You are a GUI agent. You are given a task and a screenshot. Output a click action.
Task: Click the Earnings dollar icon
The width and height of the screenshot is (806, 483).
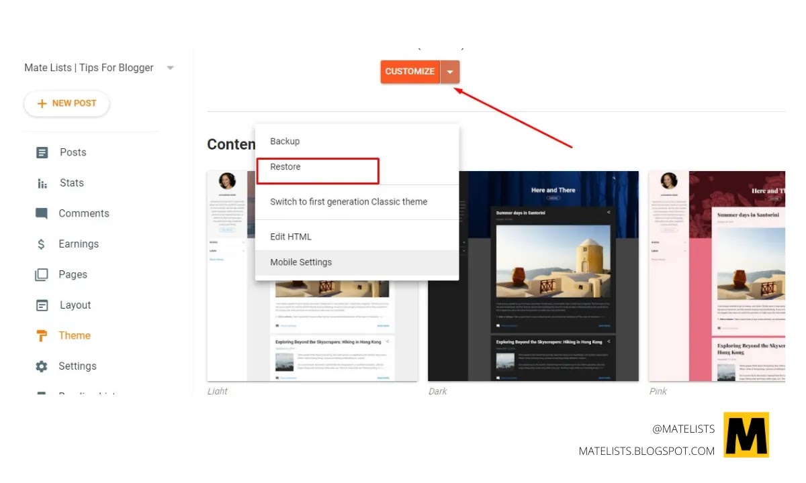click(42, 244)
